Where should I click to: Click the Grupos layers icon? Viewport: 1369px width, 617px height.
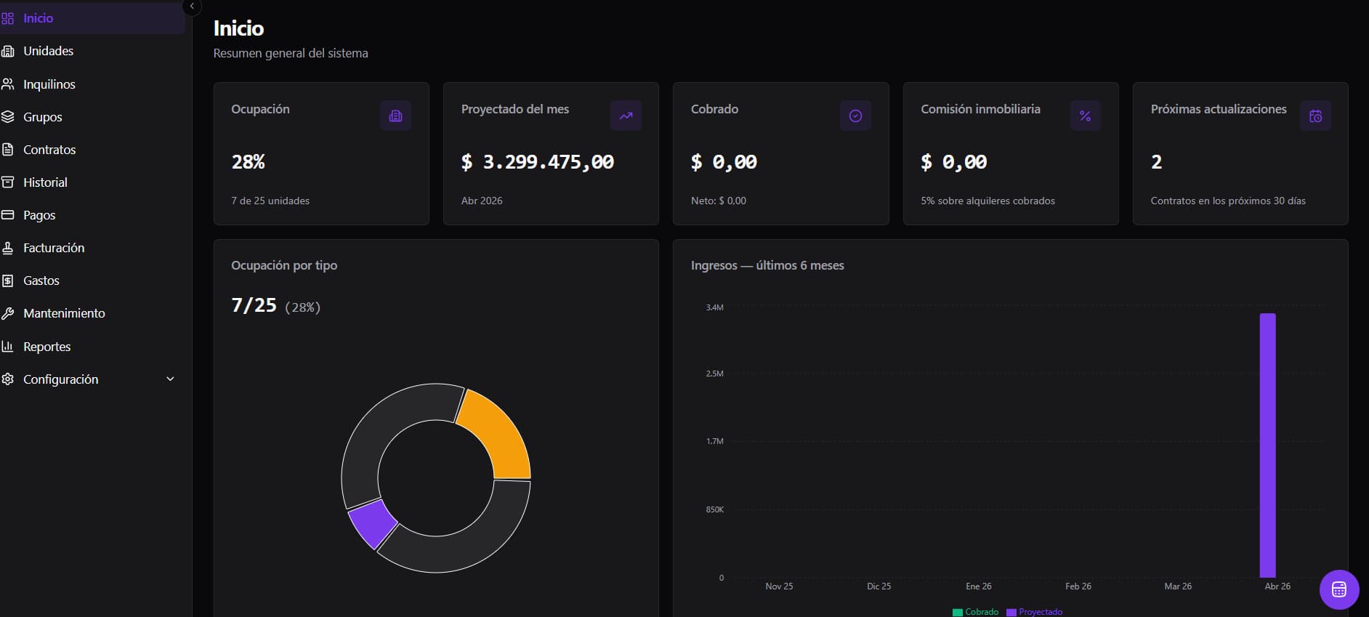8,117
